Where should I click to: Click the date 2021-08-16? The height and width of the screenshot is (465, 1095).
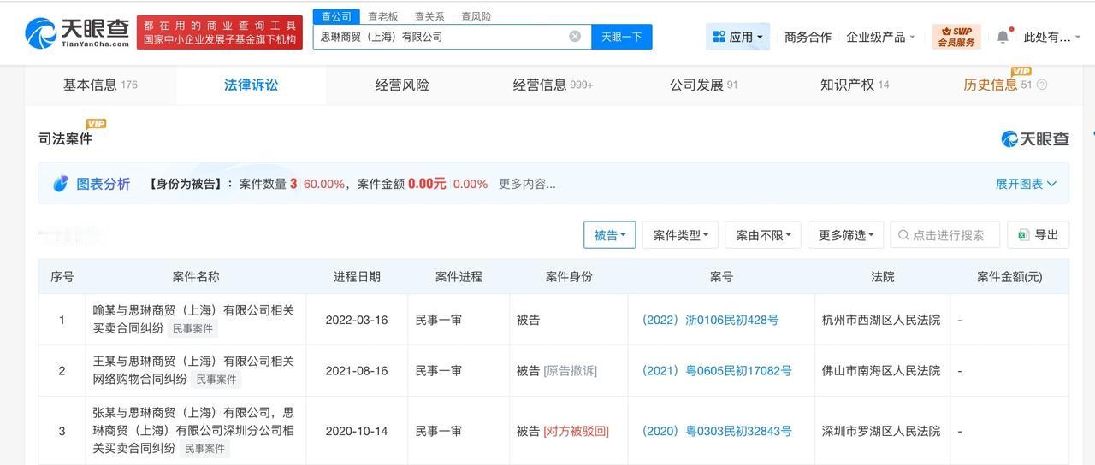pyautogui.click(x=357, y=371)
